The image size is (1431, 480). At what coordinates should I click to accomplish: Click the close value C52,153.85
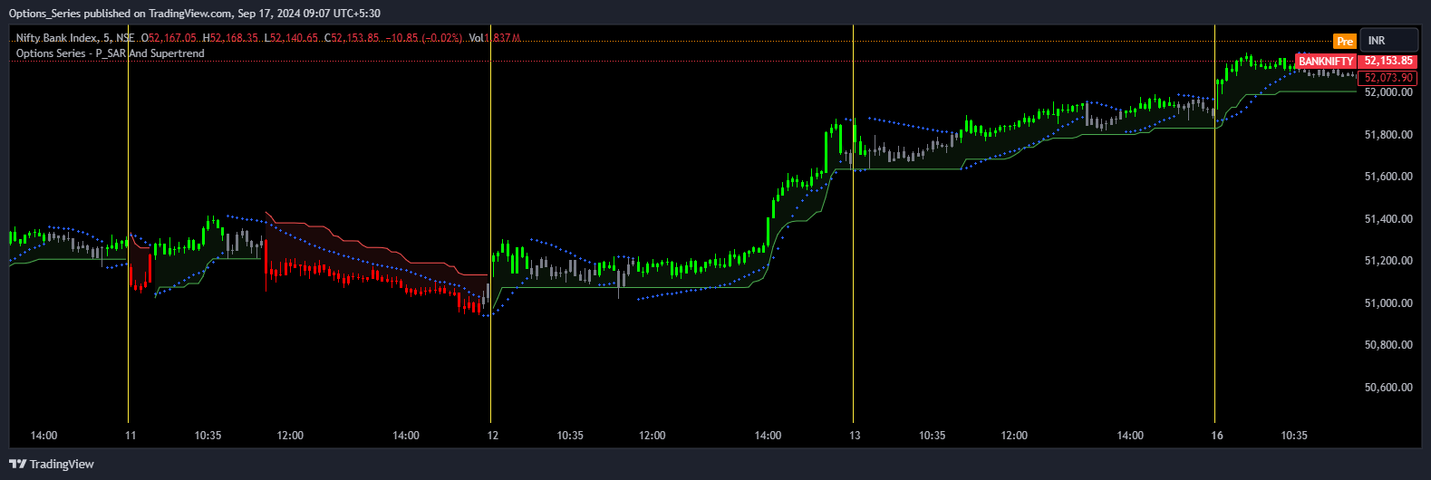[x=352, y=38]
